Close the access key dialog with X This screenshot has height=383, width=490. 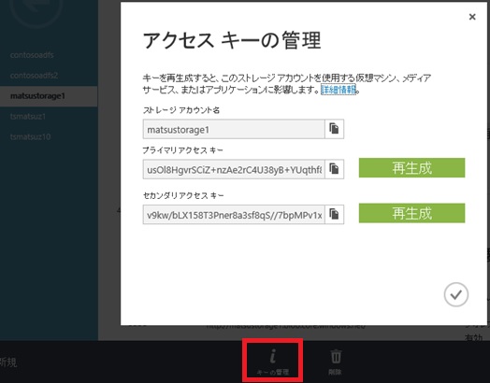(x=472, y=17)
